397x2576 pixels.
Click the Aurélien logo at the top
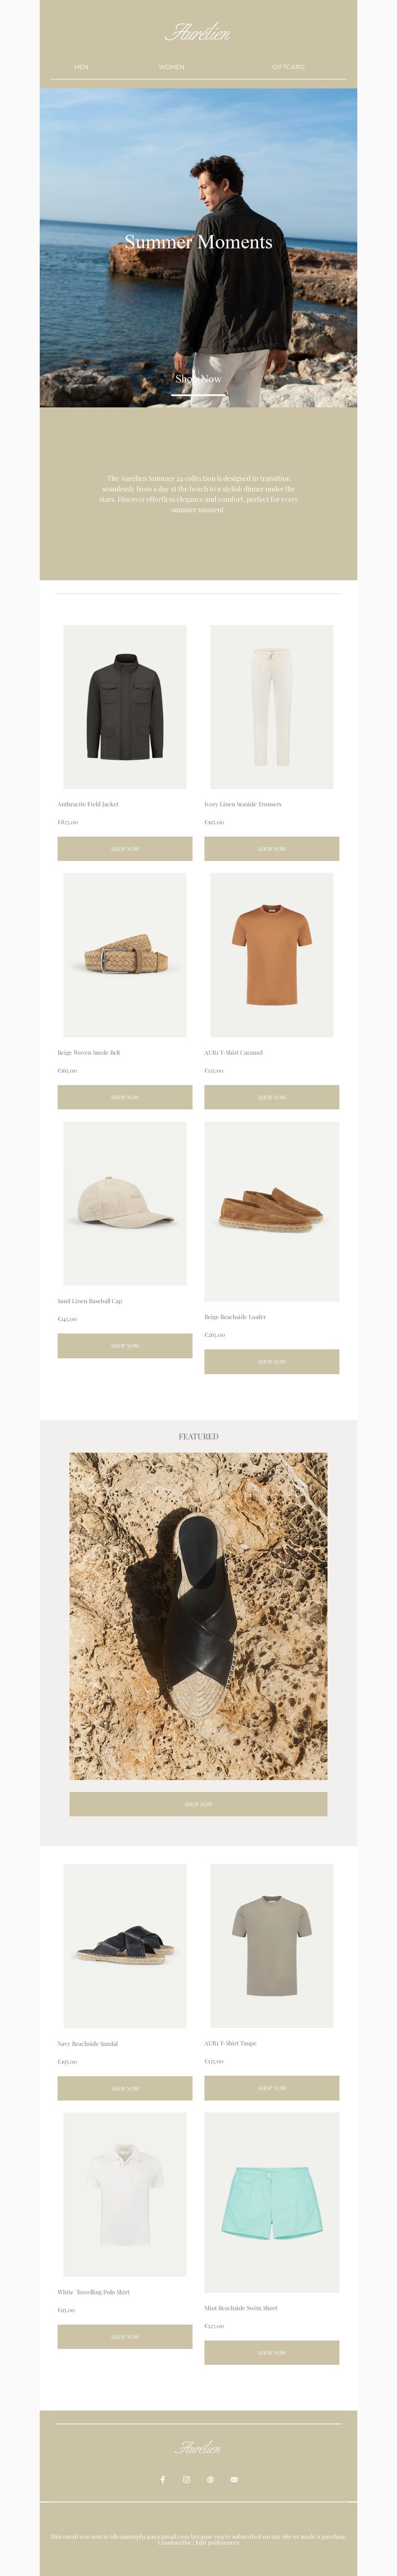click(198, 32)
